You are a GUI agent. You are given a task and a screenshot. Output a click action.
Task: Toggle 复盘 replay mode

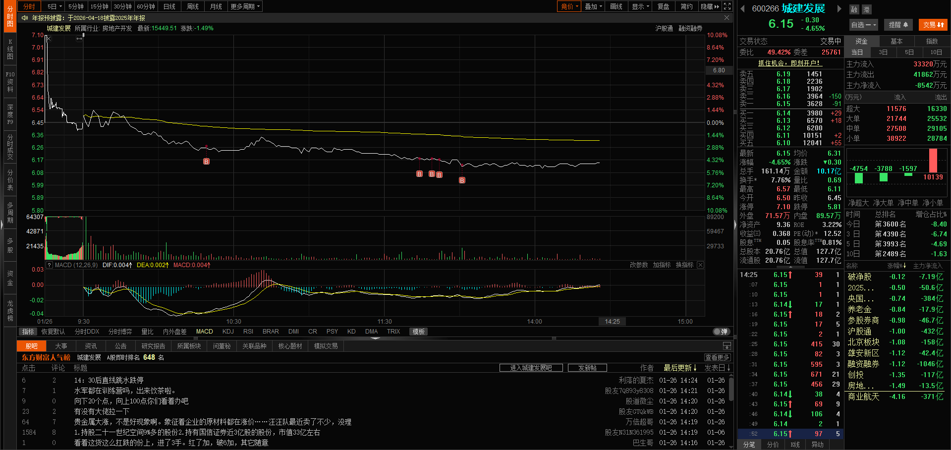coord(663,6)
